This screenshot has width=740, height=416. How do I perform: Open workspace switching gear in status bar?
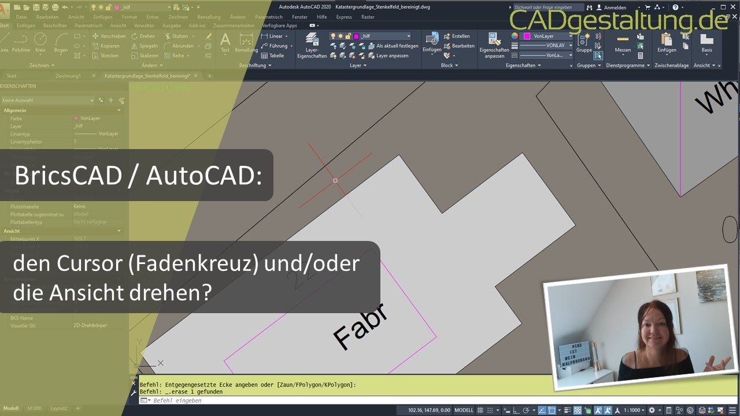tap(652, 410)
